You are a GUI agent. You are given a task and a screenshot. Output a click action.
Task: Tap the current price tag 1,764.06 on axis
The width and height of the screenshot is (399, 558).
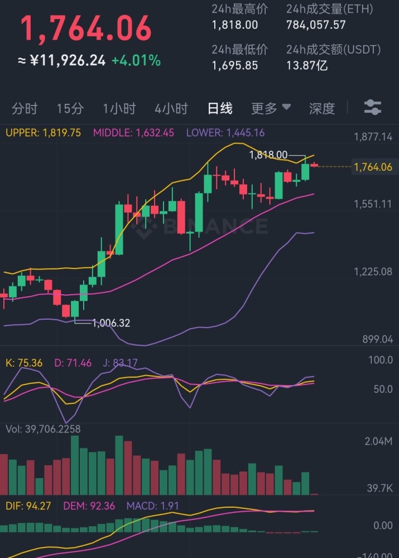[372, 167]
